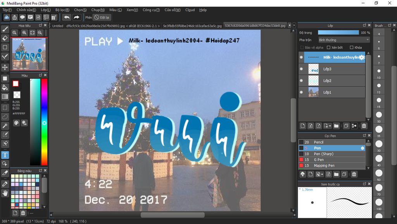The width and height of the screenshot is (397, 224).
Task: Click tab scroll left arrow
Action: (x=289, y=25)
